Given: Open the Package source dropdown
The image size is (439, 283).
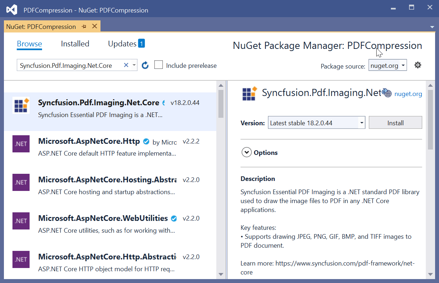Looking at the screenshot, I should pyautogui.click(x=387, y=66).
